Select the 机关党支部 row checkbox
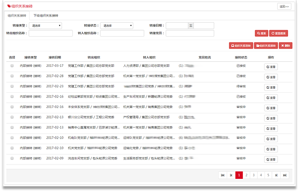The width and height of the screenshot is (299, 192). (12, 148)
